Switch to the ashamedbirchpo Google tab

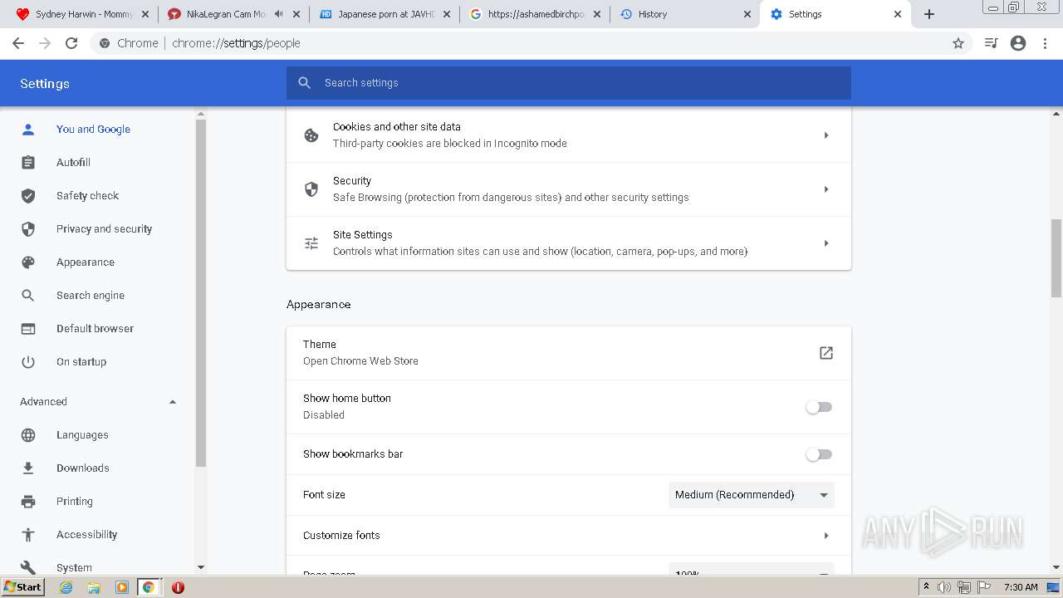534,14
